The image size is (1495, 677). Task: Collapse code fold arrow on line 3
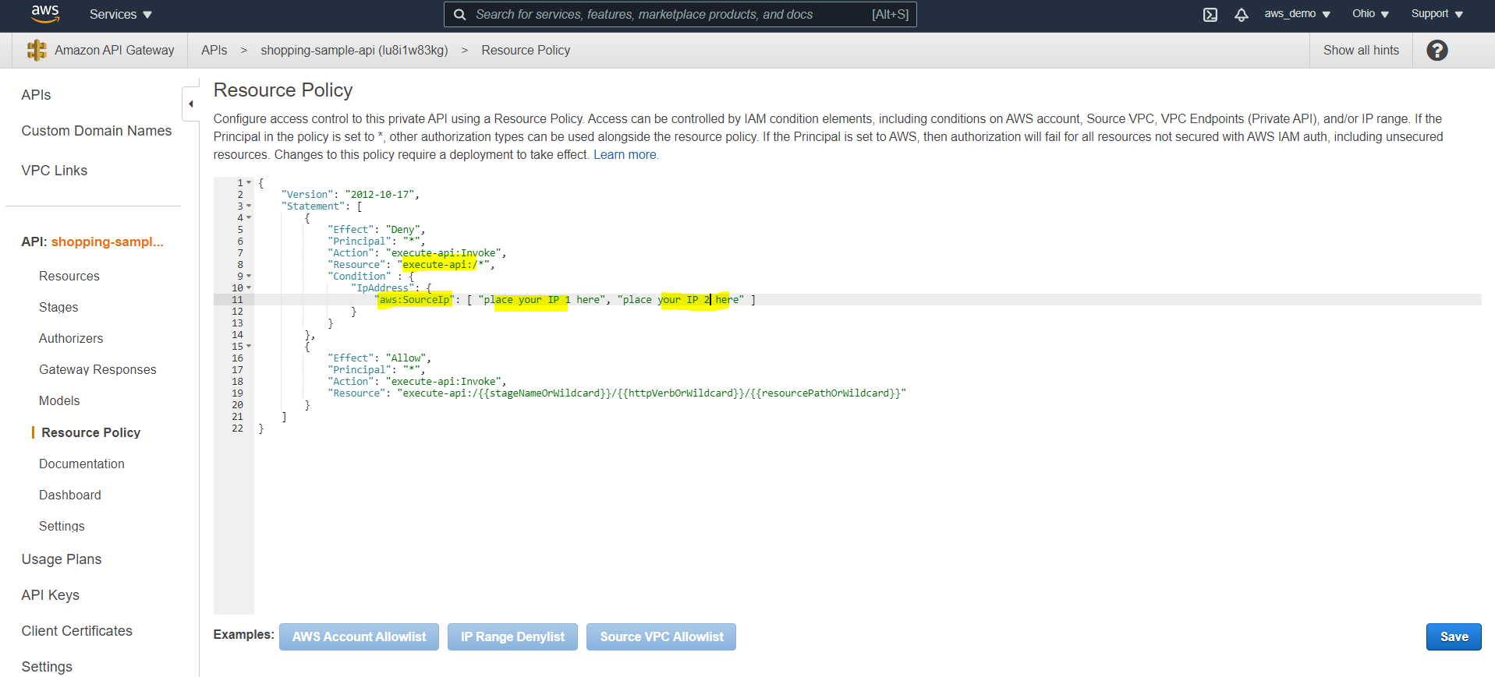(249, 206)
